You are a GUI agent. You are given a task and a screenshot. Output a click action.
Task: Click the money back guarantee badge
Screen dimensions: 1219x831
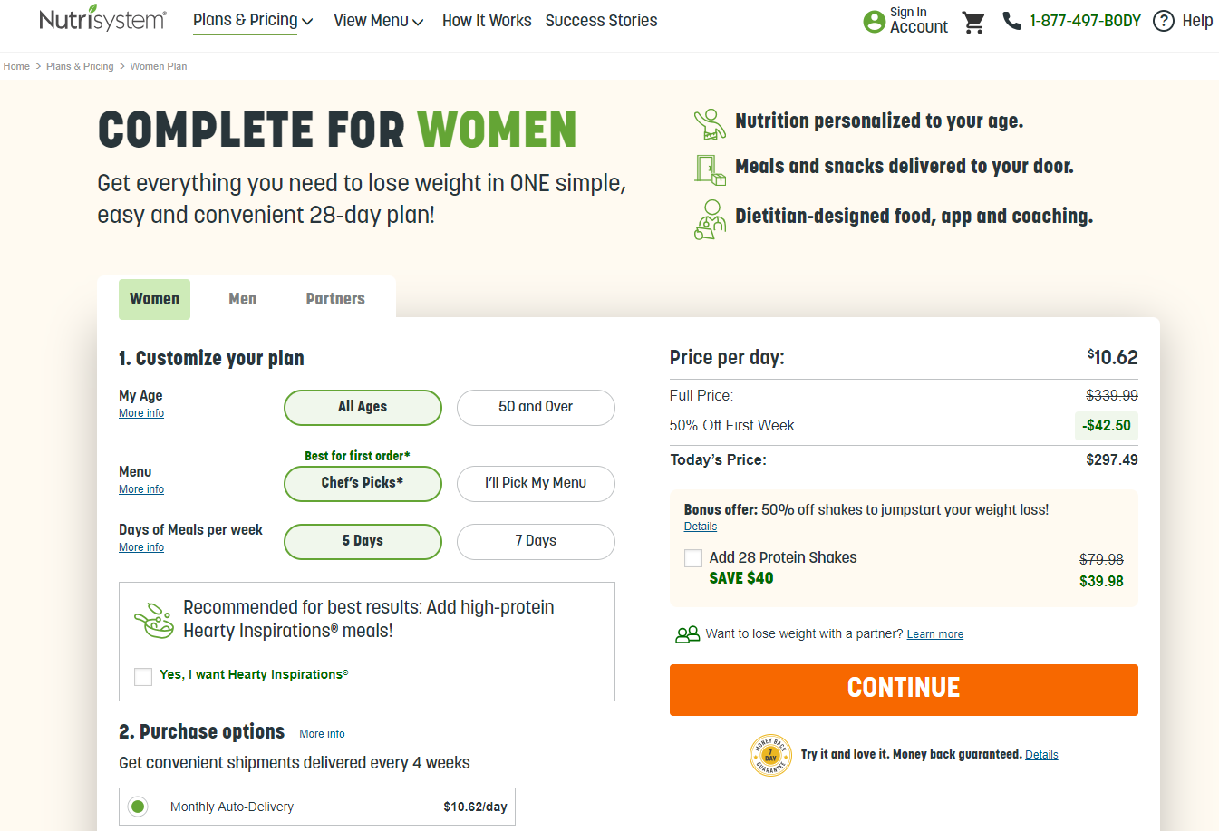[x=770, y=755]
